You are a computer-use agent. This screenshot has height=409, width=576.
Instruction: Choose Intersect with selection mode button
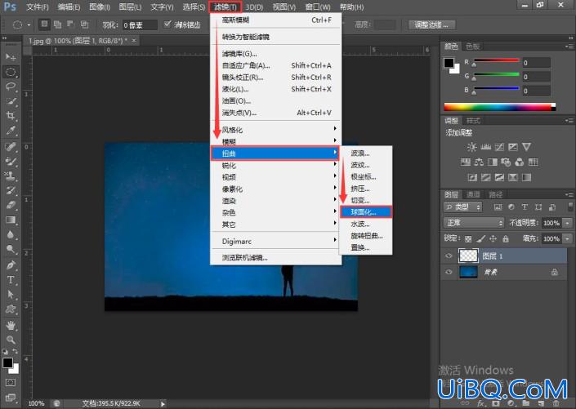[84, 24]
